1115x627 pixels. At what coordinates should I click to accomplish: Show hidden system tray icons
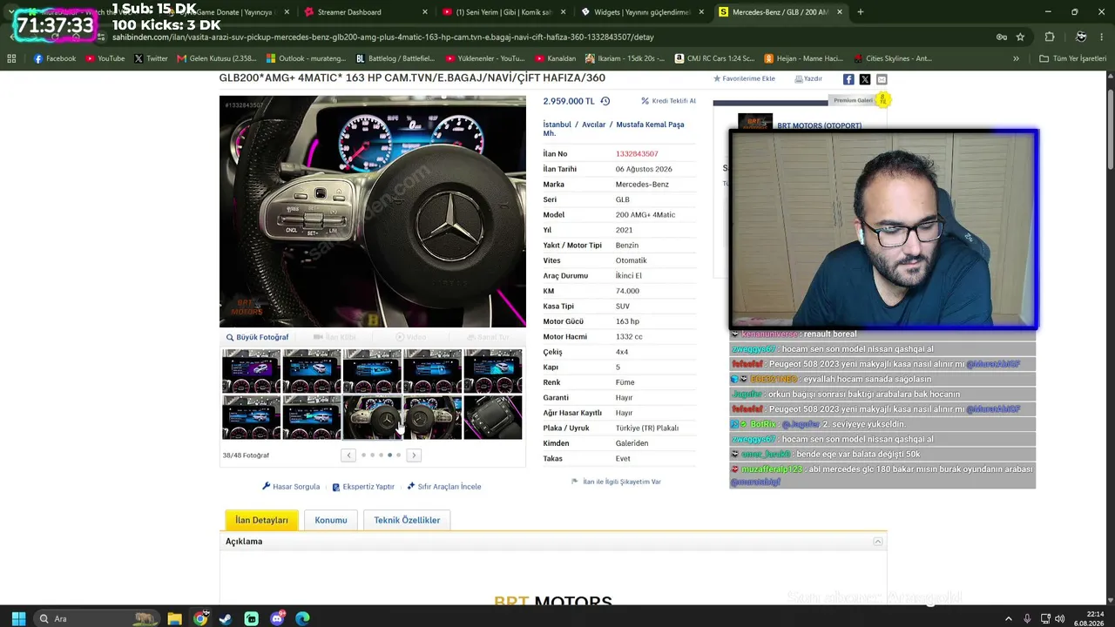(x=1009, y=618)
